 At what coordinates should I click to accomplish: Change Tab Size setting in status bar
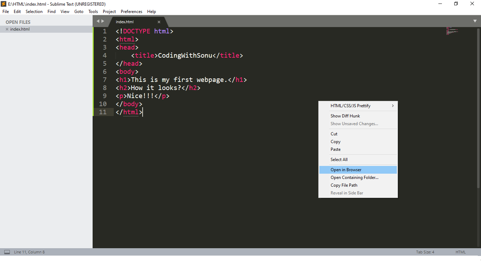click(425, 252)
